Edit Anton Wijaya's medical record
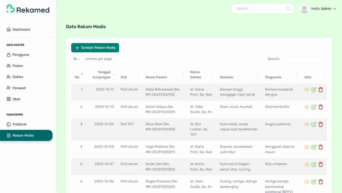 click(x=314, y=107)
